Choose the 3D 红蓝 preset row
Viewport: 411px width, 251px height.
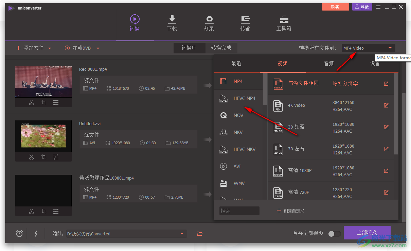coord(331,127)
